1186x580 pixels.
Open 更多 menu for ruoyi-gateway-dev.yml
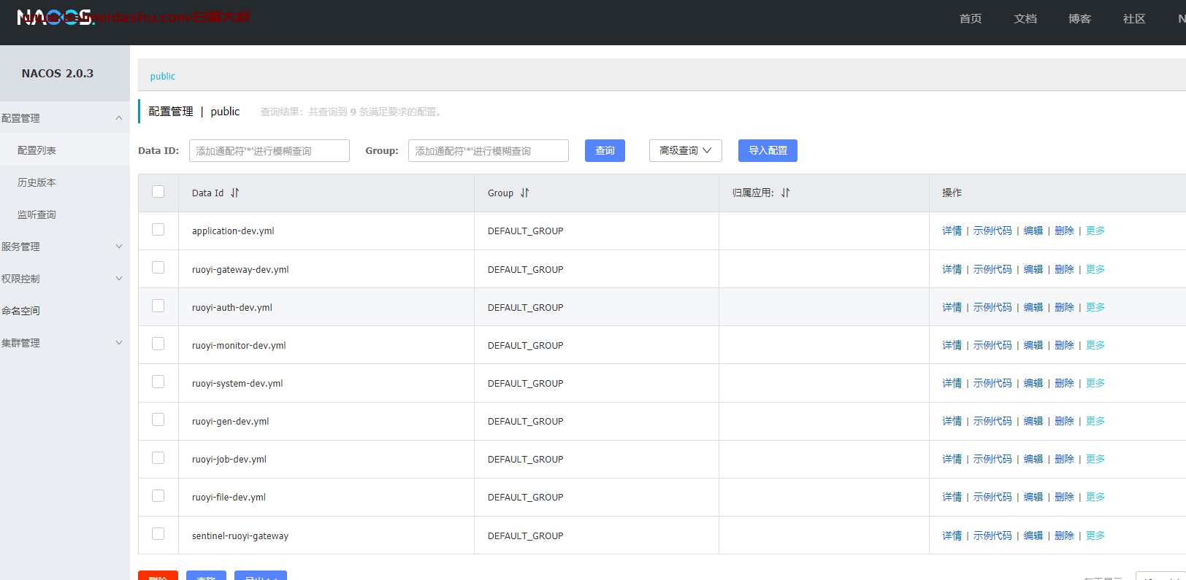click(x=1095, y=269)
